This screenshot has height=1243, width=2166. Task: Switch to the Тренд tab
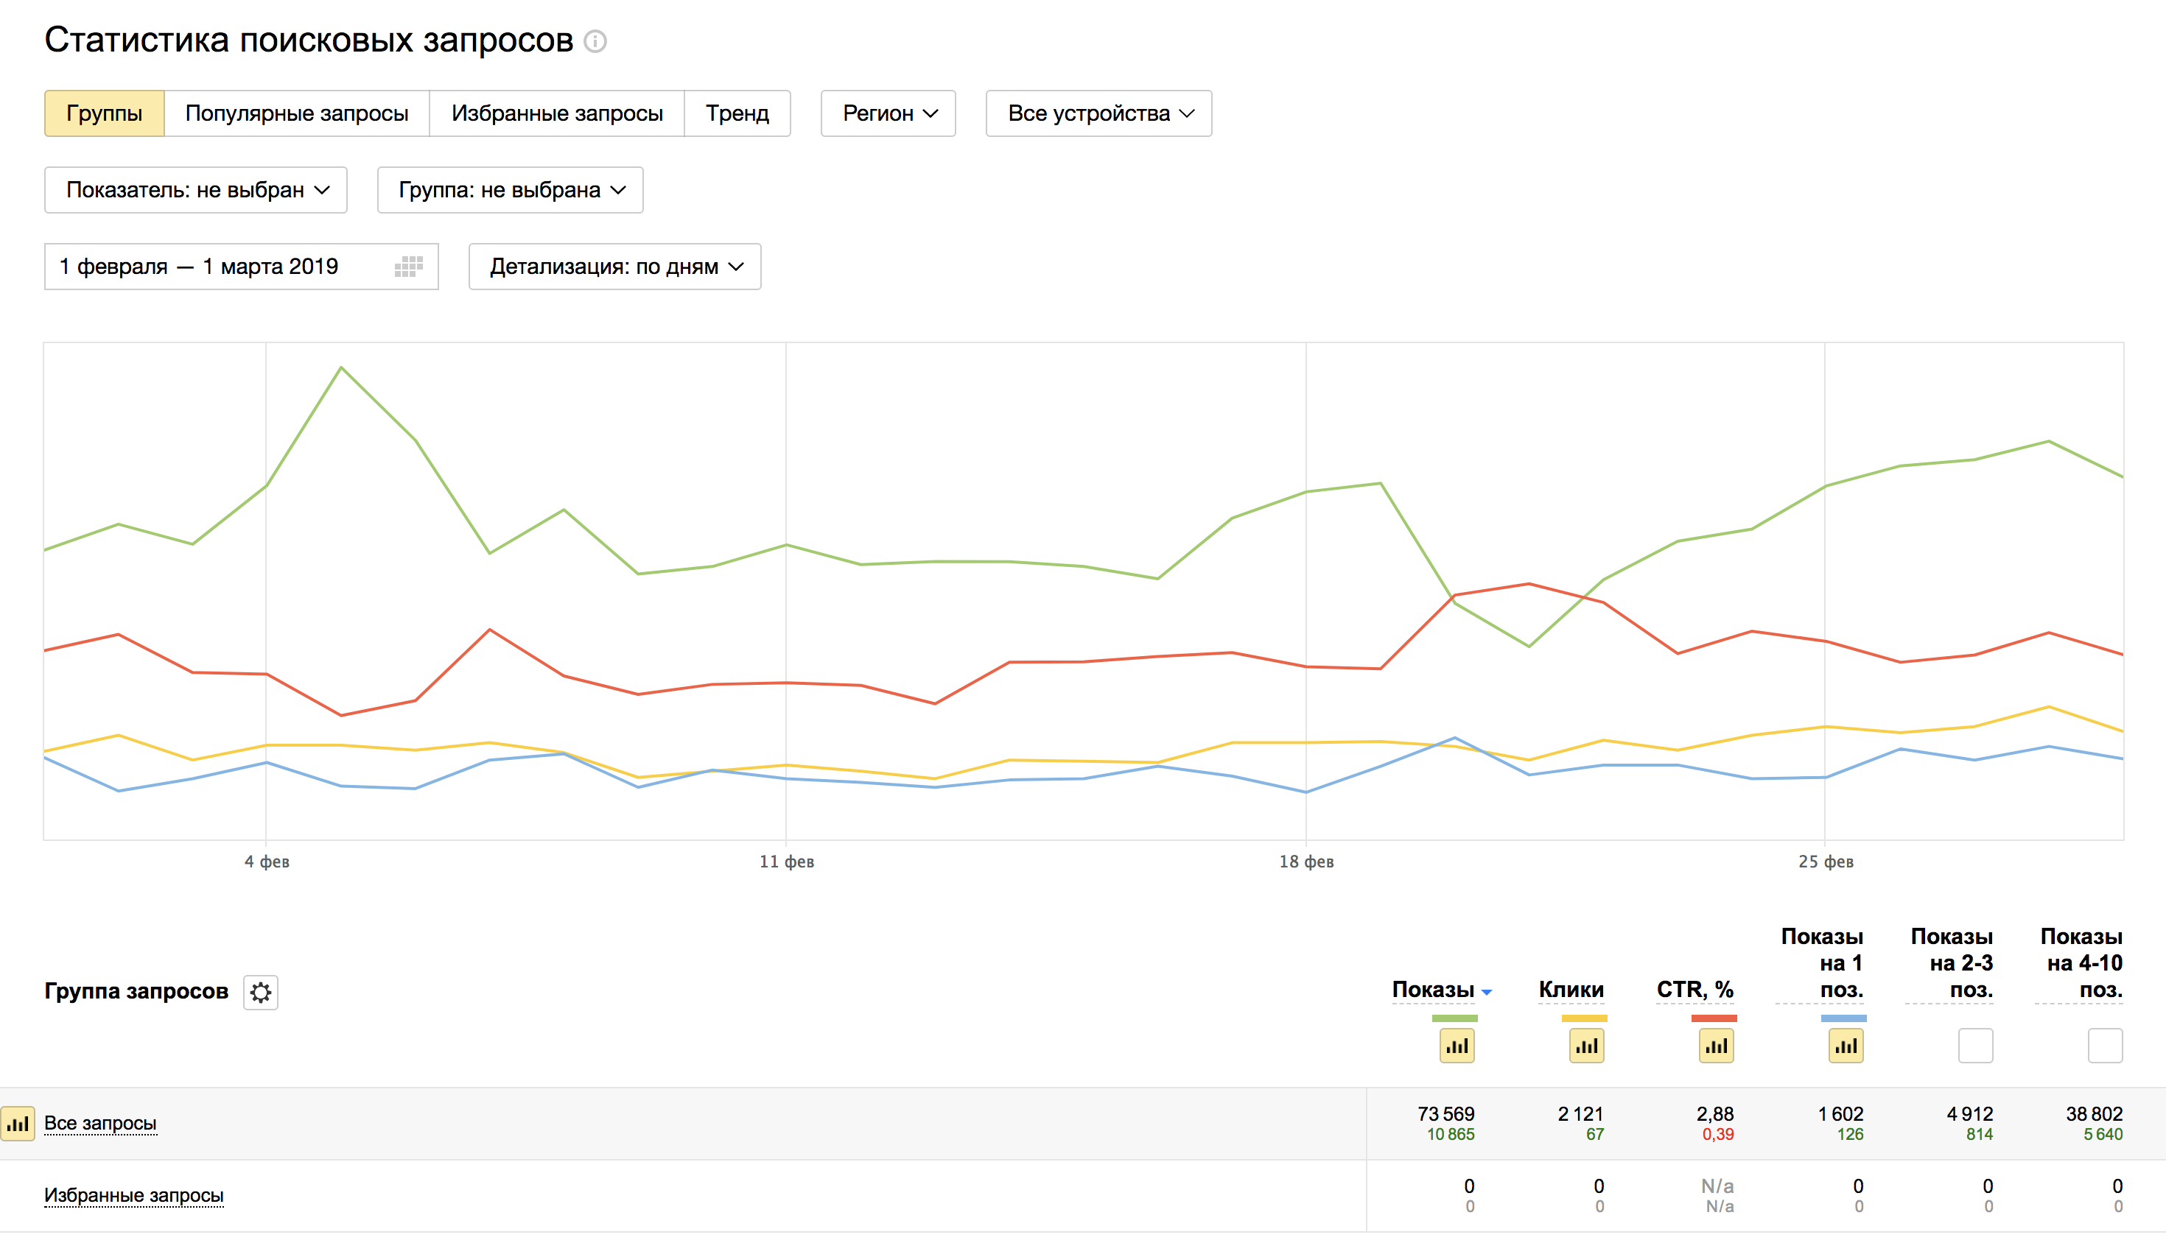click(737, 113)
